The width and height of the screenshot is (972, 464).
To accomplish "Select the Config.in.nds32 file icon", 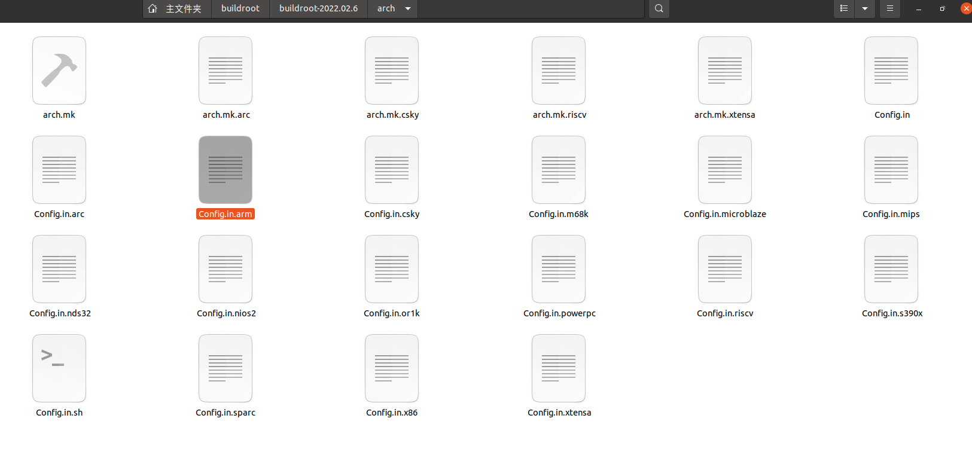I will click(59, 269).
